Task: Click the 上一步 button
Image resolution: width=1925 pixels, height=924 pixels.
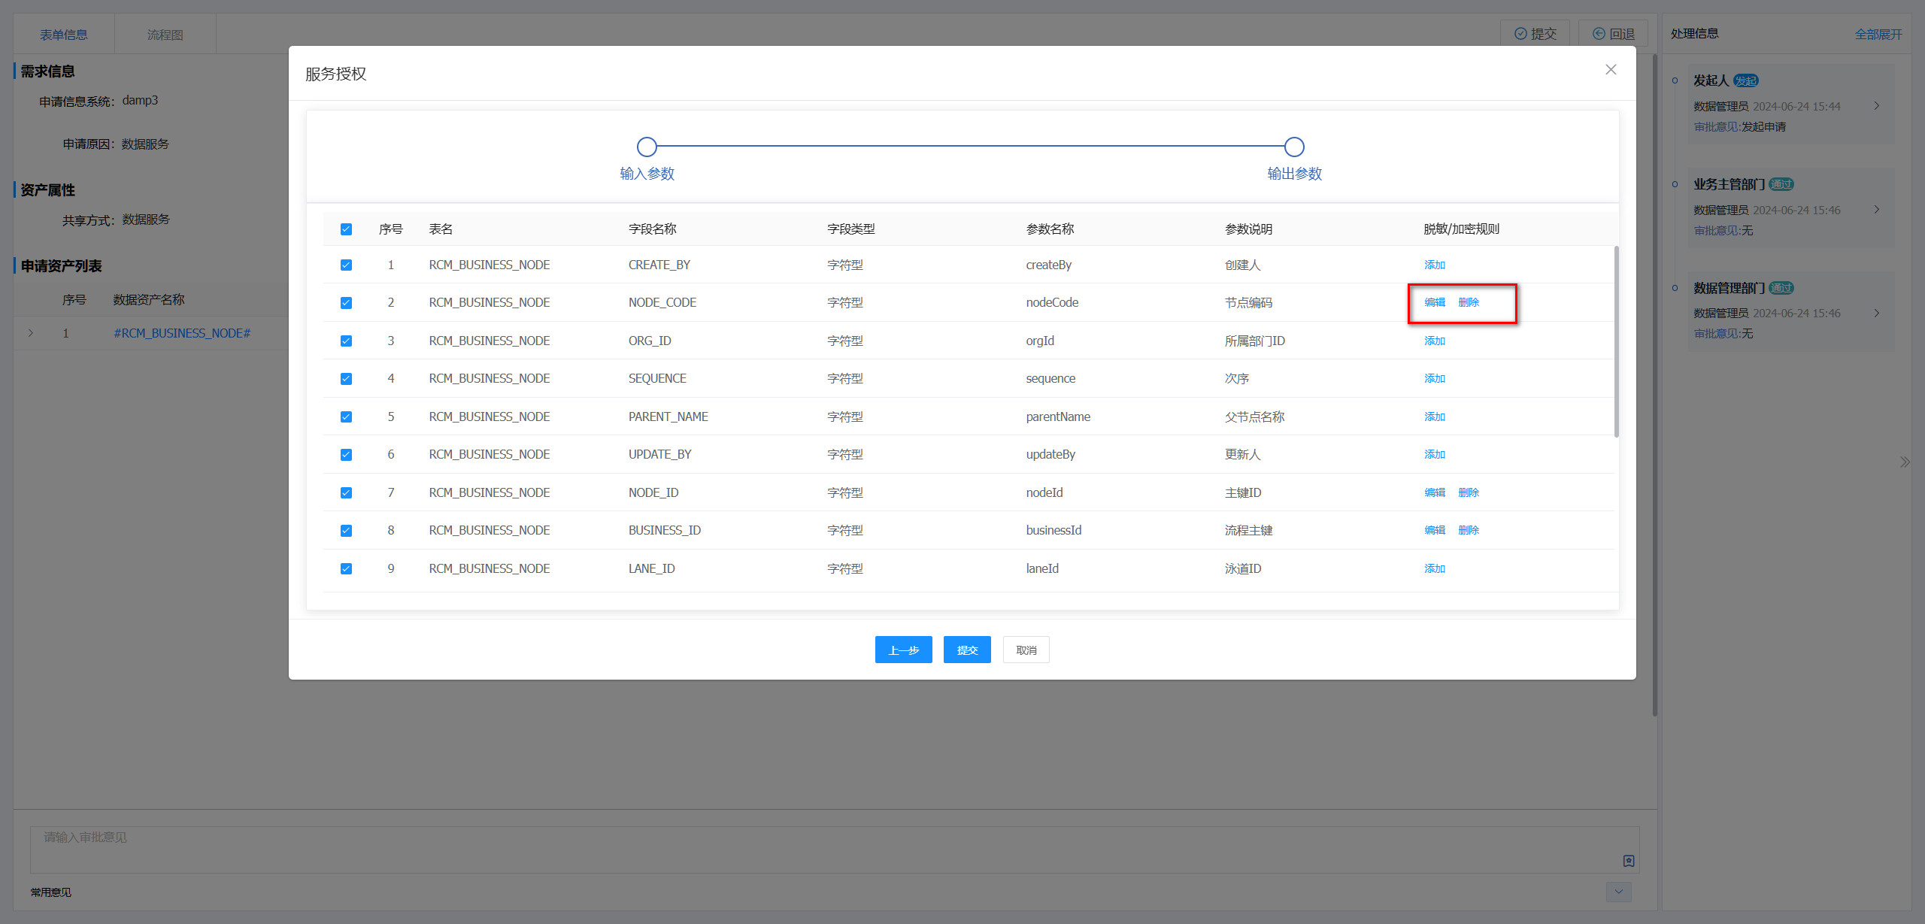Action: (903, 650)
